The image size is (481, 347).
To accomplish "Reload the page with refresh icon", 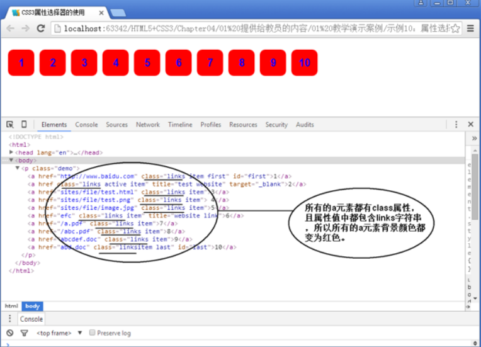I will (x=41, y=28).
